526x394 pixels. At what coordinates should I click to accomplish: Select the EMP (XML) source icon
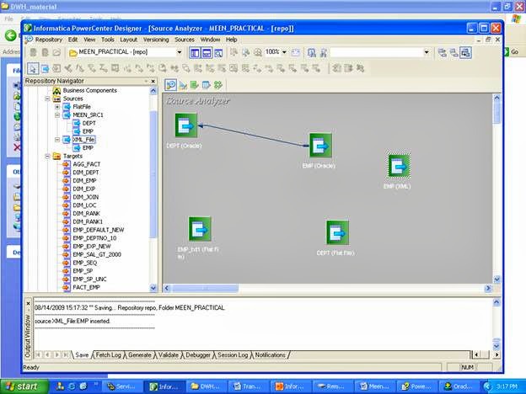(x=399, y=166)
